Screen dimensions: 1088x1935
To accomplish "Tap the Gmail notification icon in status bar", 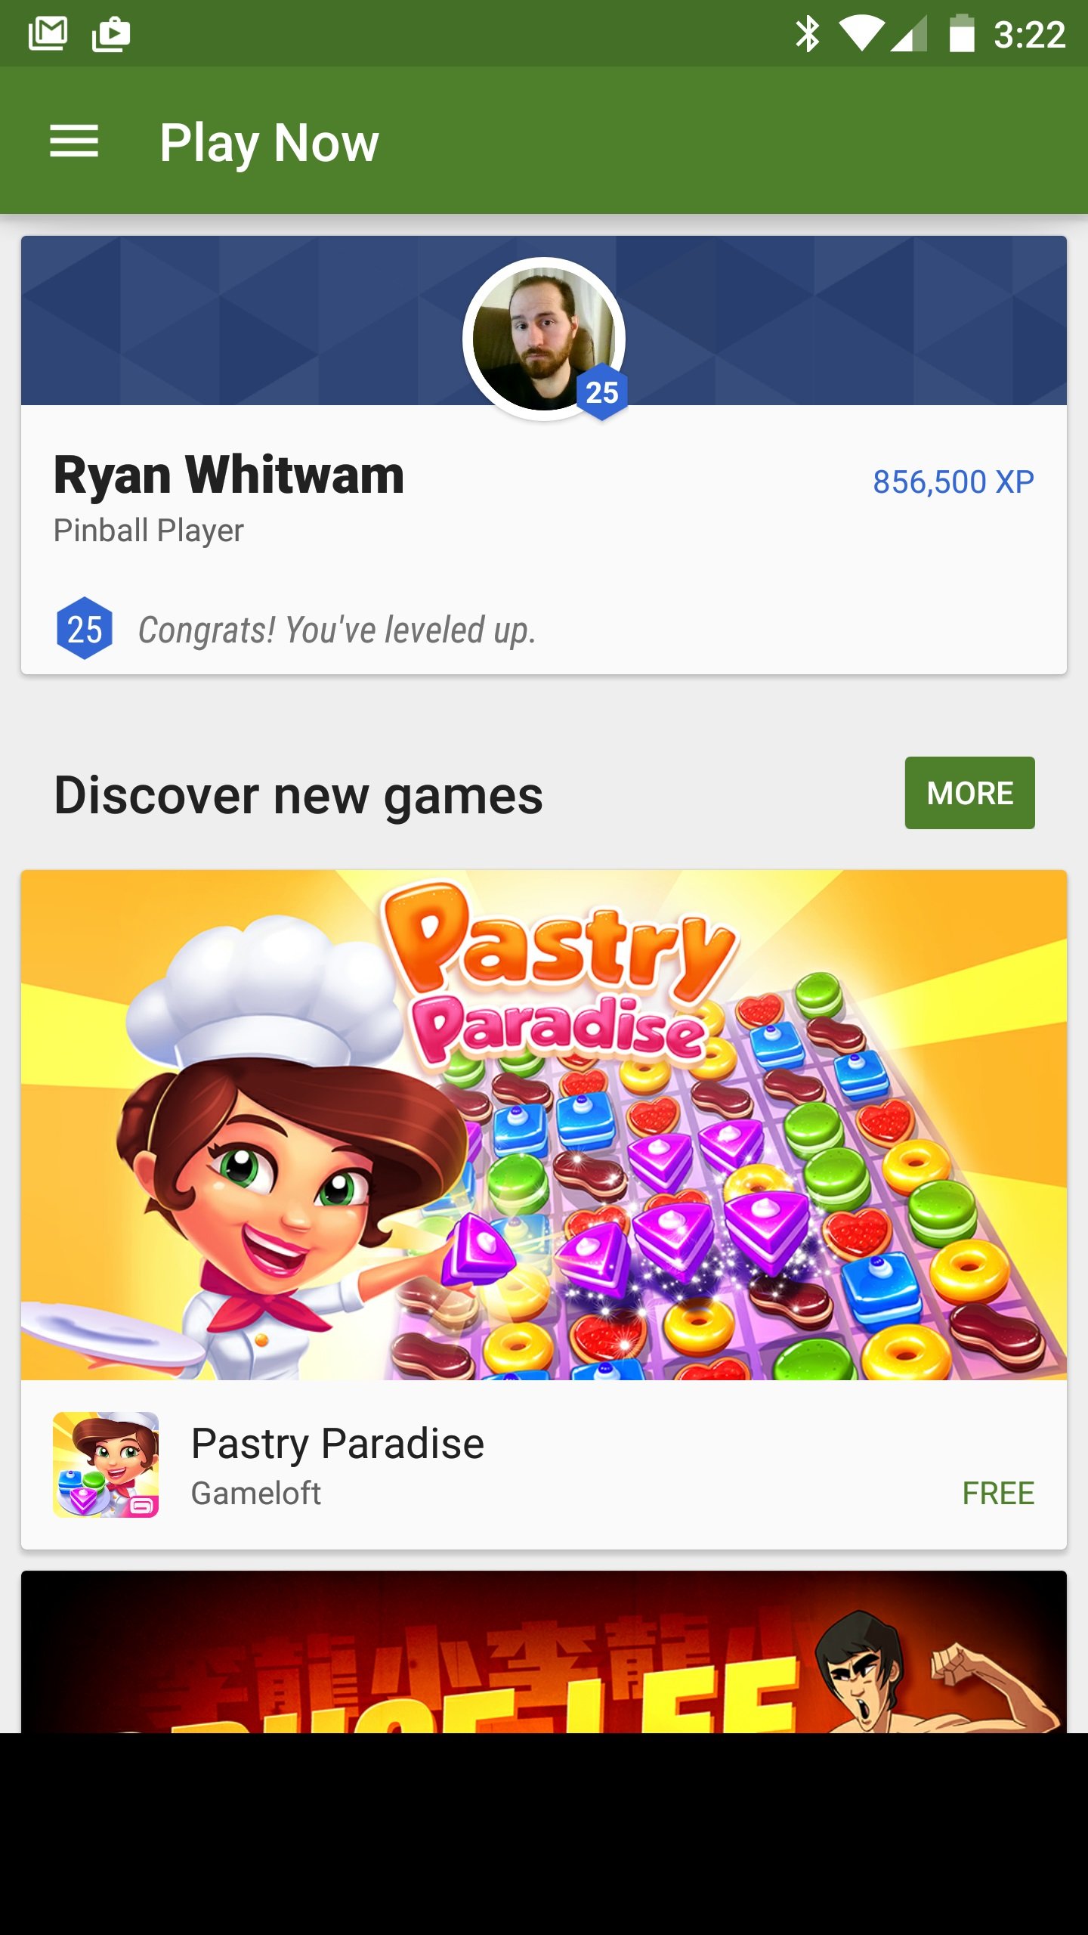I will tap(48, 34).
